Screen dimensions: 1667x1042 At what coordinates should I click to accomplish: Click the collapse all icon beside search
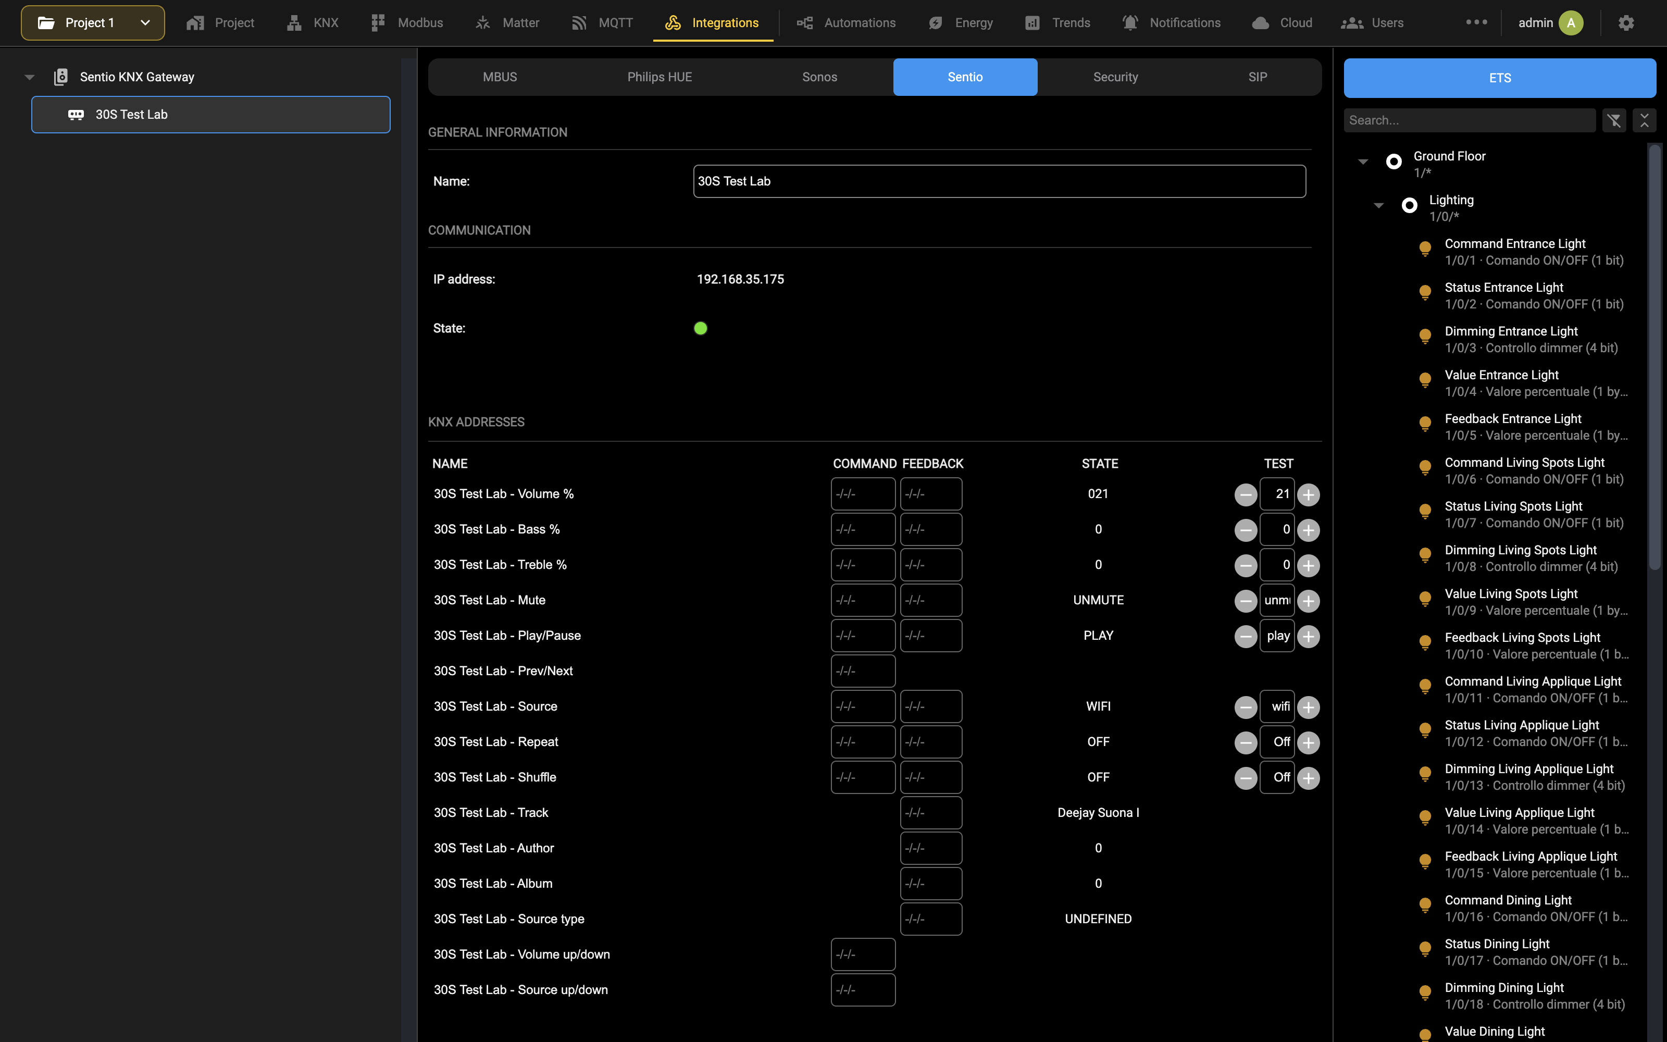pos(1644,120)
